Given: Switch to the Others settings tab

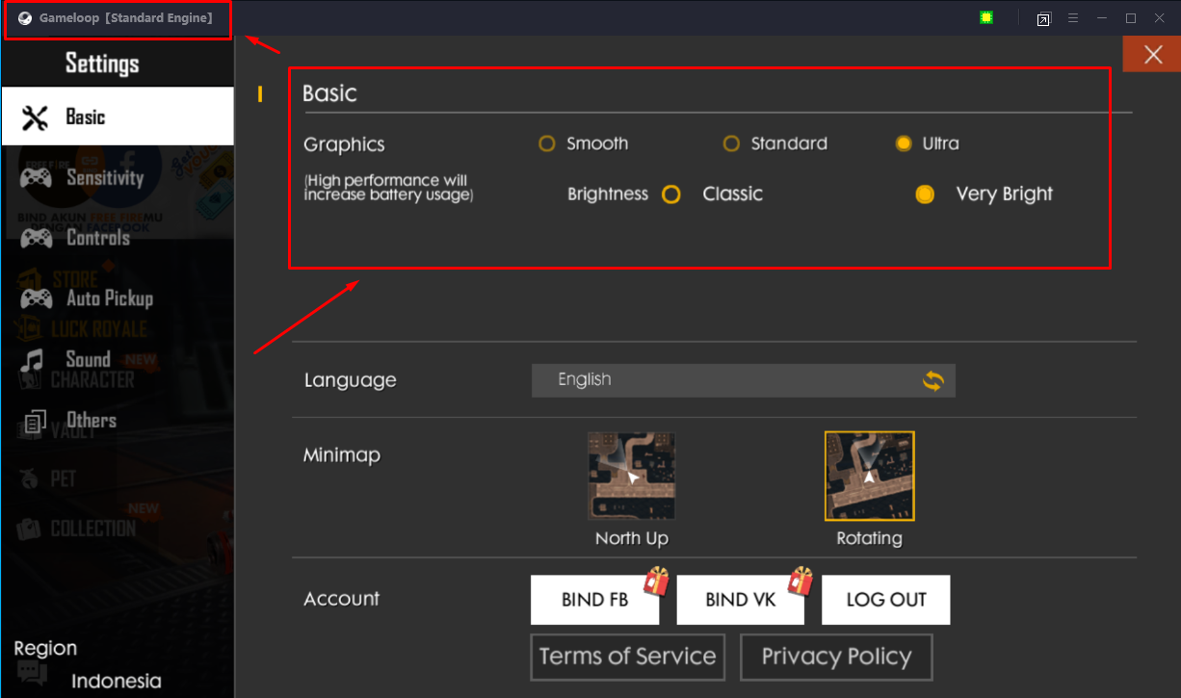Looking at the screenshot, I should [118, 420].
